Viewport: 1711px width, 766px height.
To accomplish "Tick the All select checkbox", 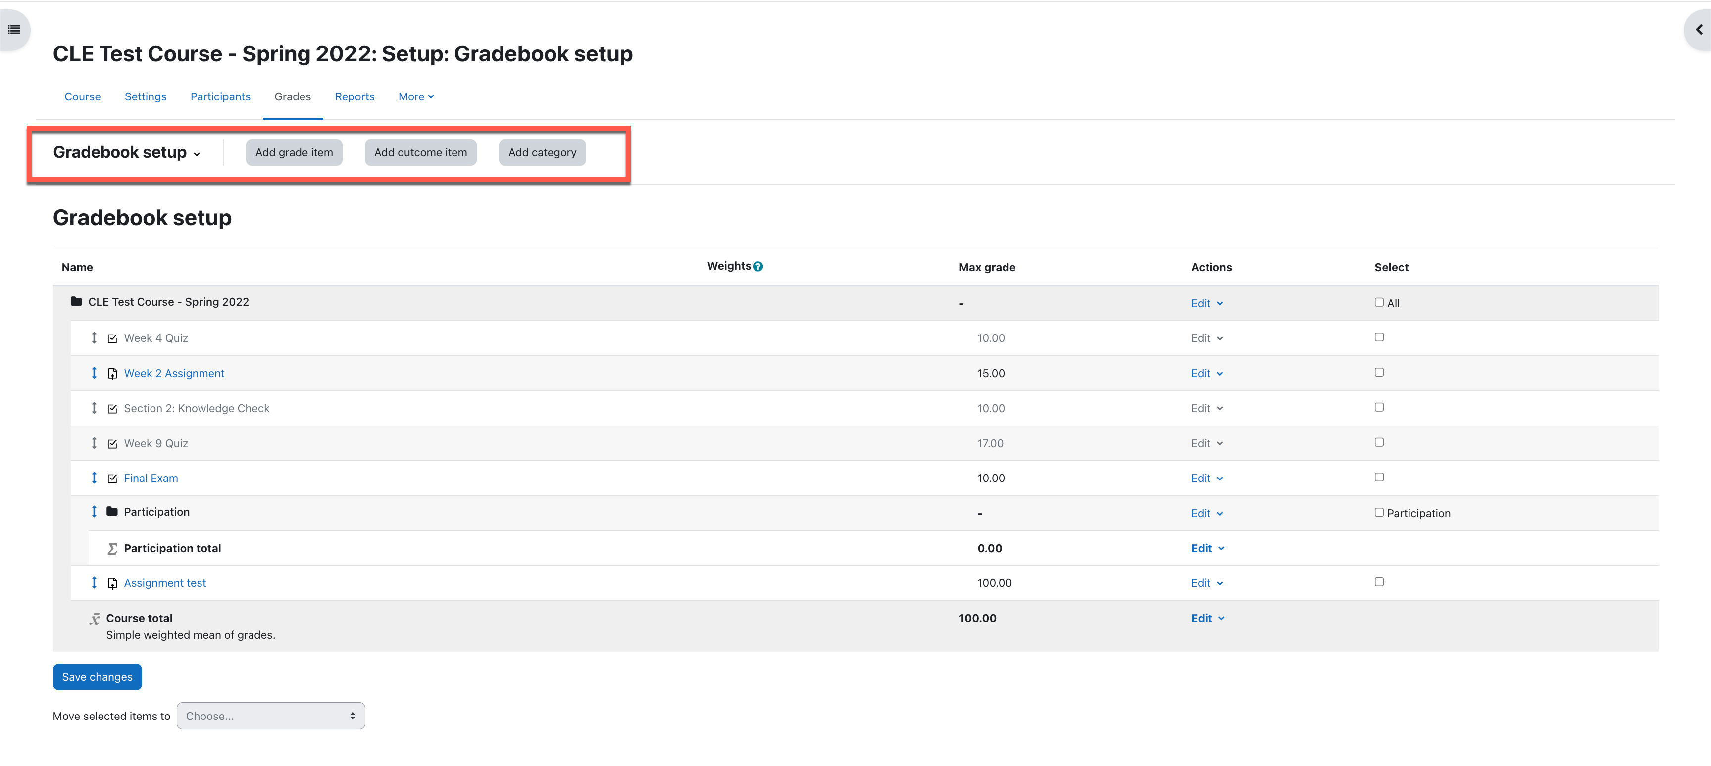I will 1379,302.
